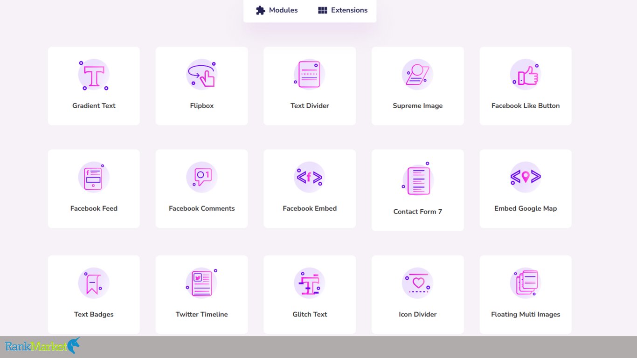Click the Twitter Timeline icon
The height and width of the screenshot is (358, 637).
[x=201, y=283]
